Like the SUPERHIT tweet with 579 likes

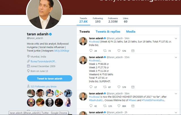tap(119, 87)
